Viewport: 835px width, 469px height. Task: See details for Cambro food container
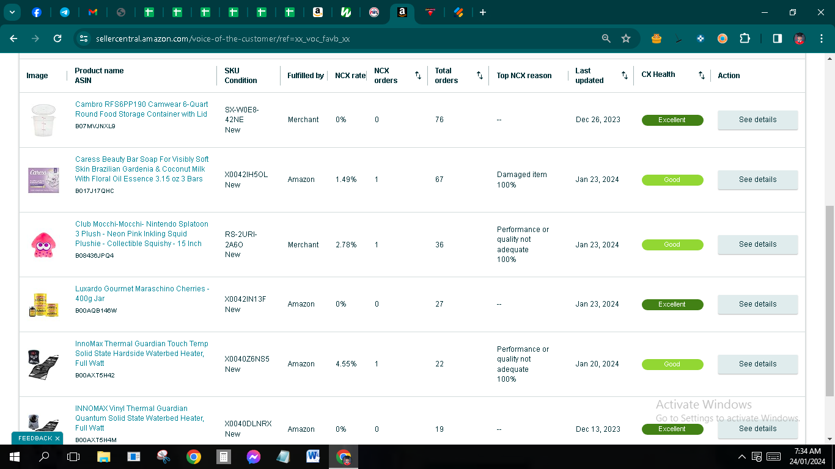click(x=757, y=120)
